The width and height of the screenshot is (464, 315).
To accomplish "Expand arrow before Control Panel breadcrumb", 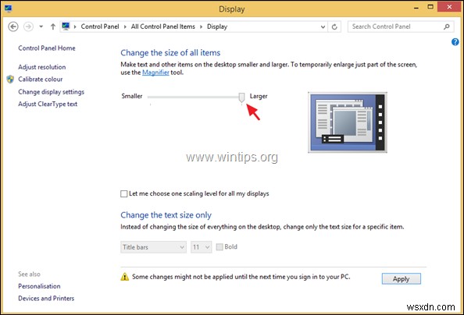I will (x=75, y=27).
